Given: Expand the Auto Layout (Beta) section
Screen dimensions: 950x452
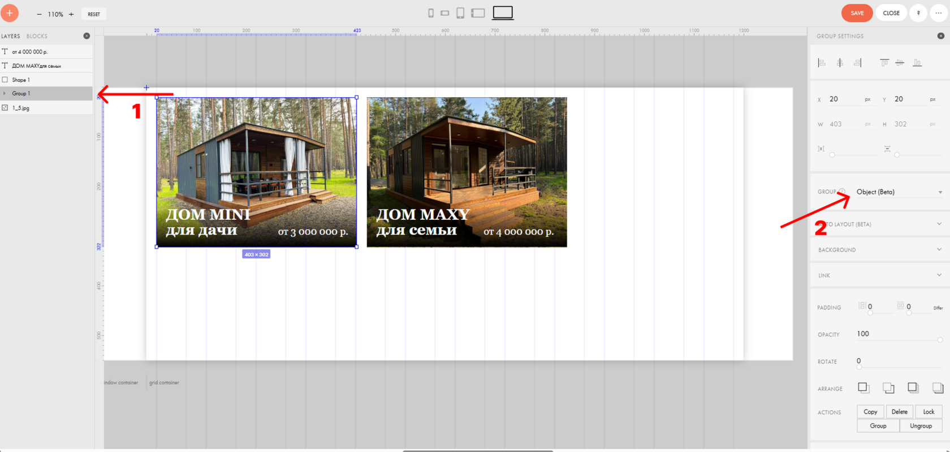Looking at the screenshot, I should [880, 224].
